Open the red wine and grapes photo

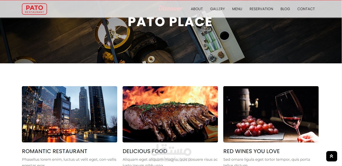click(271, 114)
